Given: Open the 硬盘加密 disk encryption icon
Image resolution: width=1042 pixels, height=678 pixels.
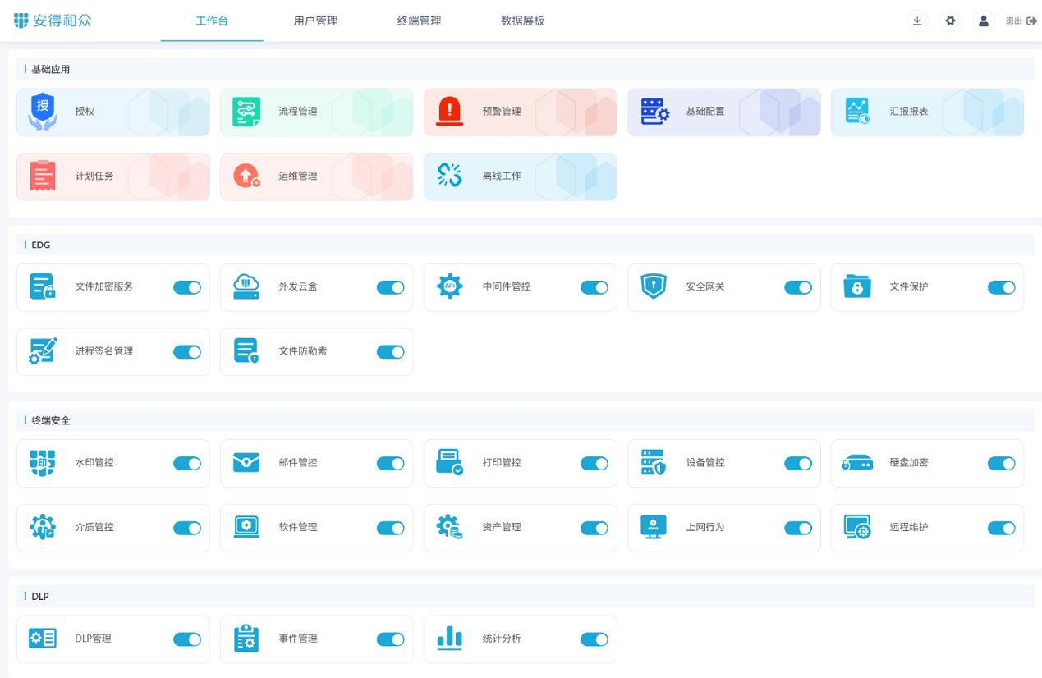Looking at the screenshot, I should [x=856, y=462].
